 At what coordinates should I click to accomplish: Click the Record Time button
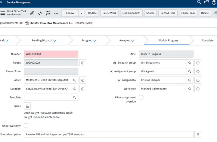click(x=168, y=13)
